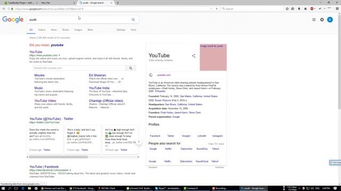This screenshot has height=191, width=341.
Task: Open the Windows Store taskbar icon
Action: pos(36,188)
